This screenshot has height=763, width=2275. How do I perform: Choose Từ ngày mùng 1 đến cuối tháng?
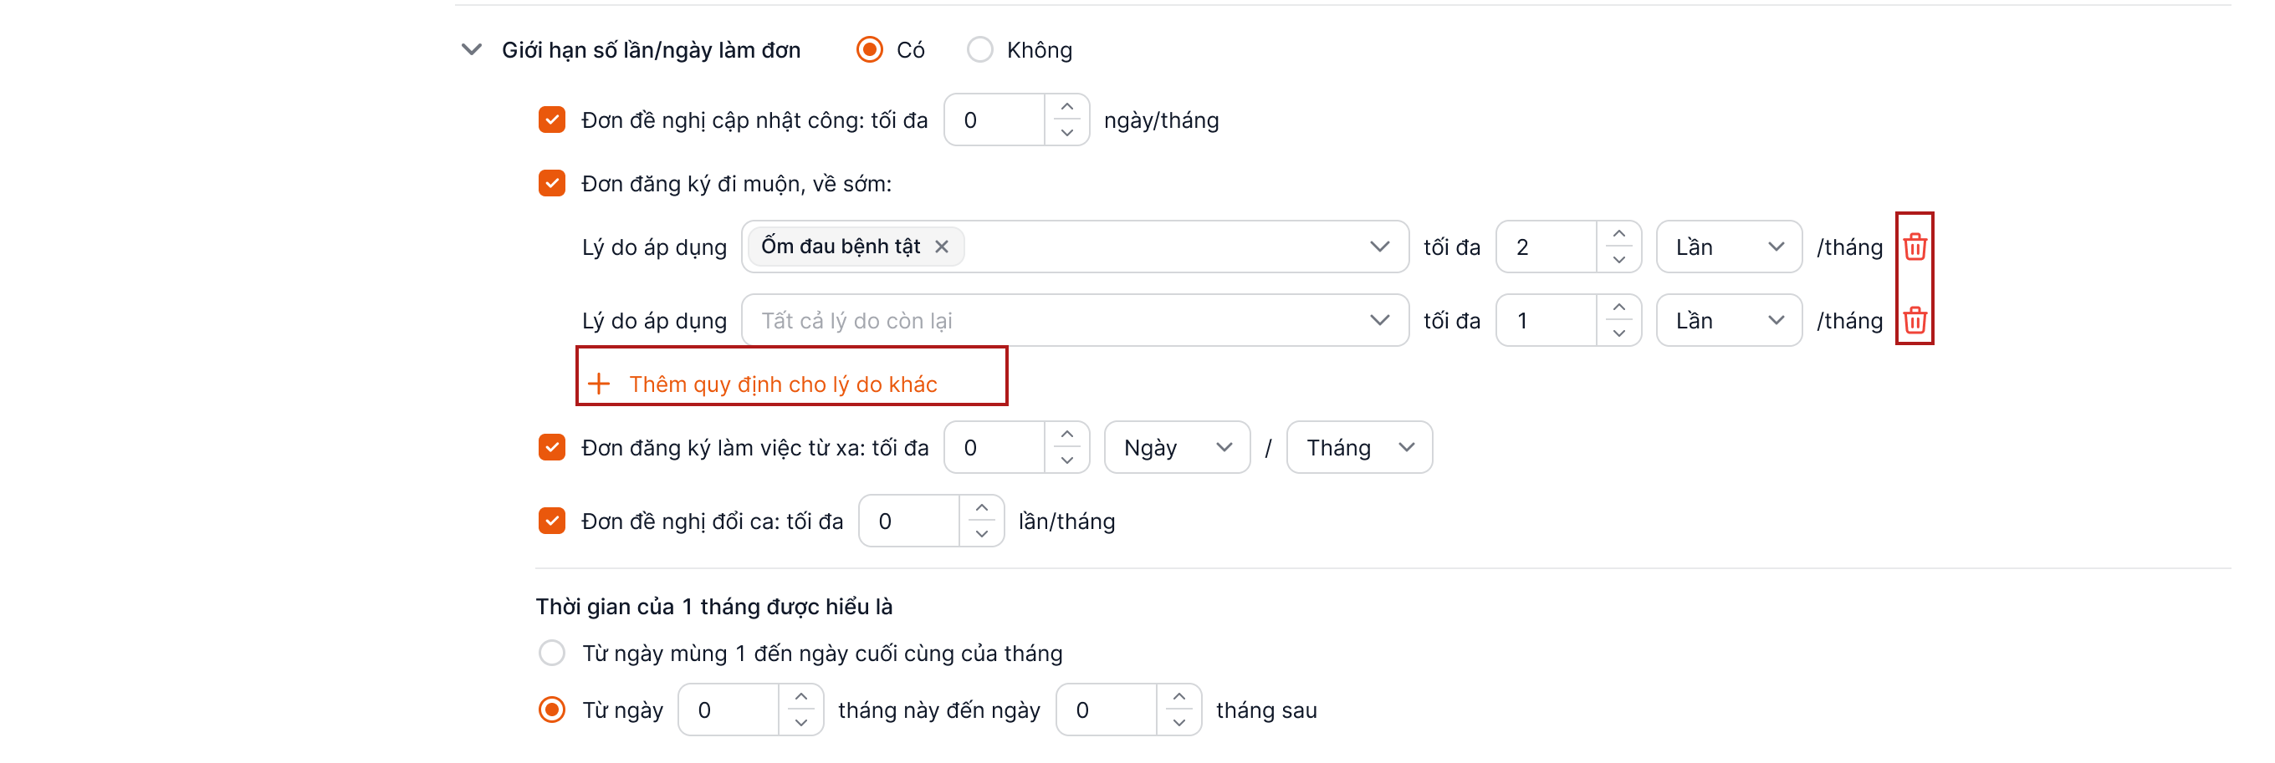552,653
